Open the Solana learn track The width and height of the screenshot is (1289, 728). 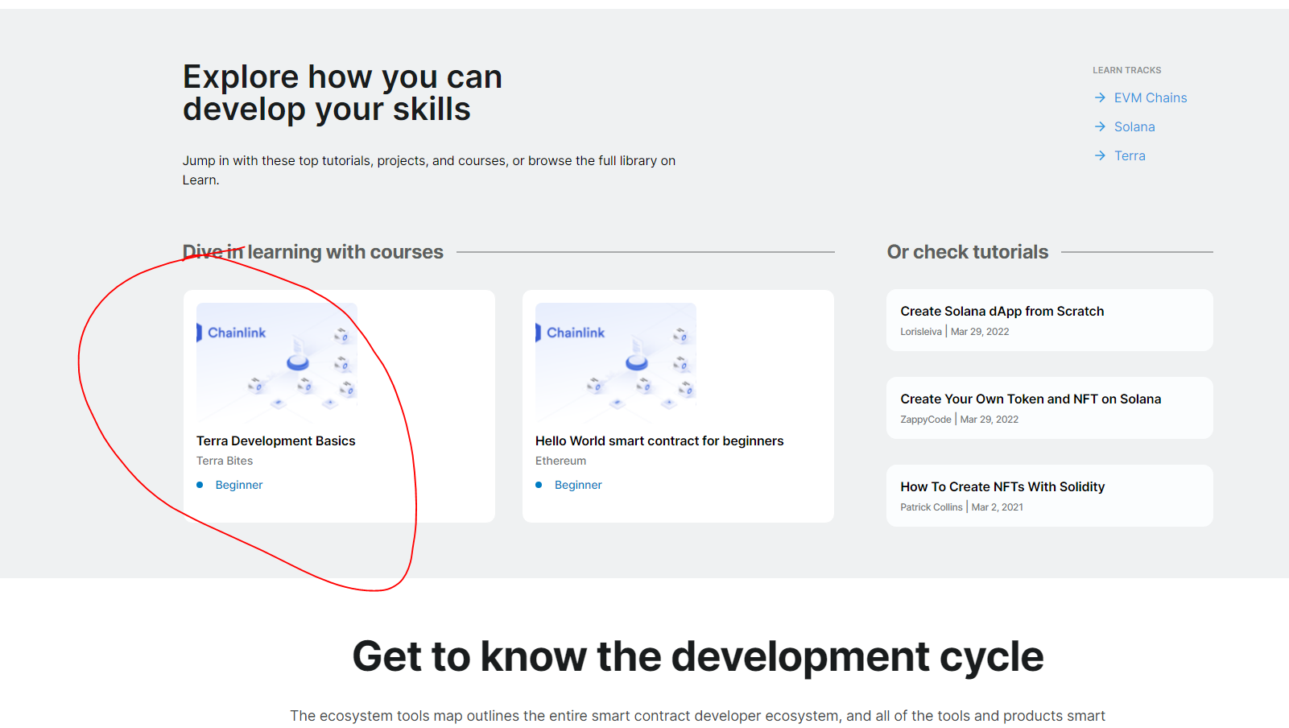click(1134, 126)
